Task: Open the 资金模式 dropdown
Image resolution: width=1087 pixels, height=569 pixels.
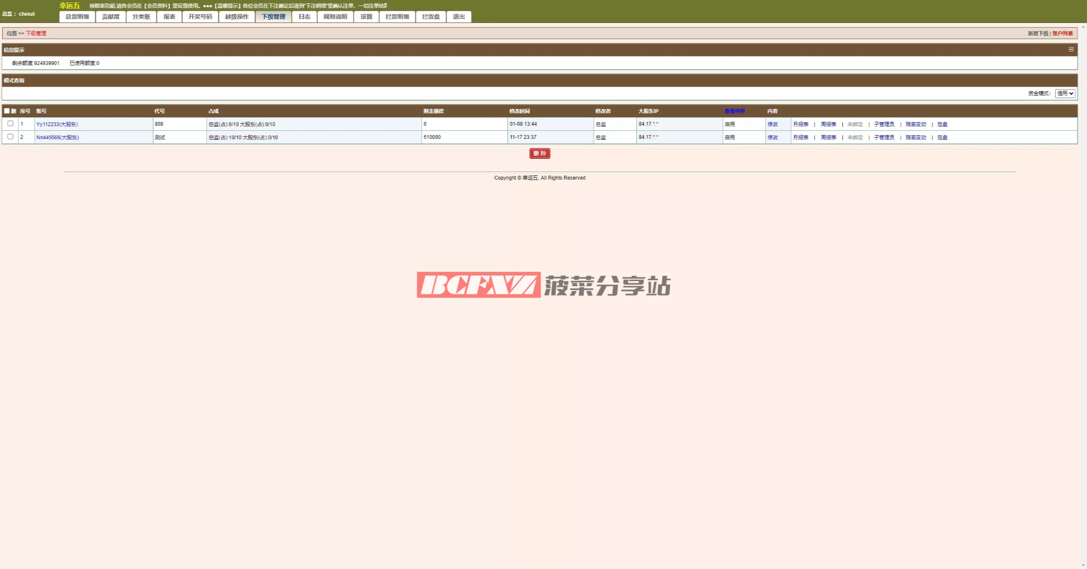Action: (1064, 93)
